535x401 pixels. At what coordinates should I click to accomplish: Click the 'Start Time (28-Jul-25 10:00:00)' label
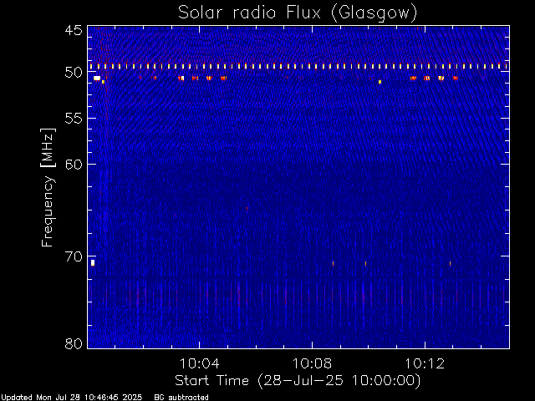298,381
